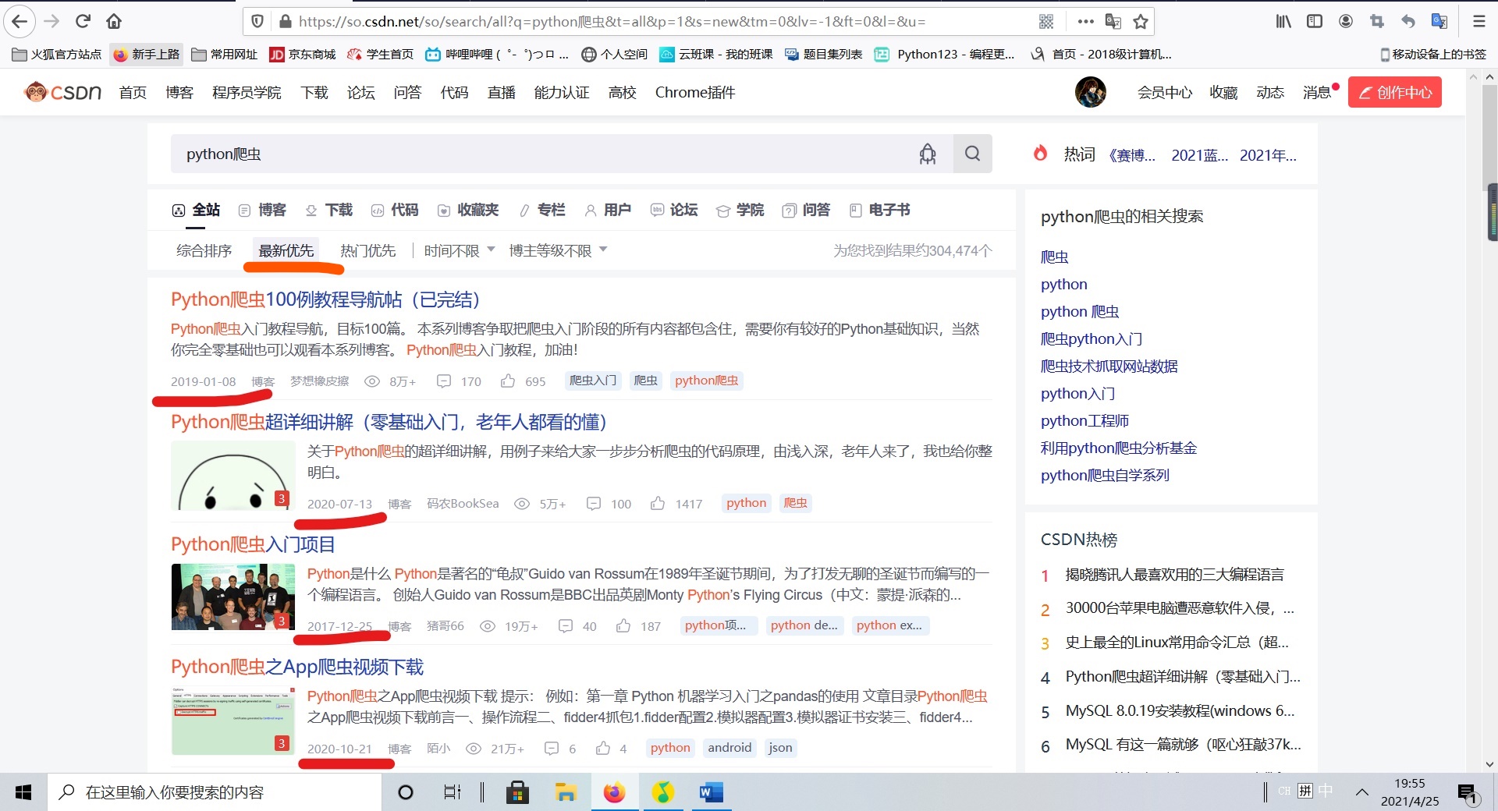Screen dimensions: 1498x811
Task: Open Chrome插件 in the CSDN navigation
Action: (695, 92)
